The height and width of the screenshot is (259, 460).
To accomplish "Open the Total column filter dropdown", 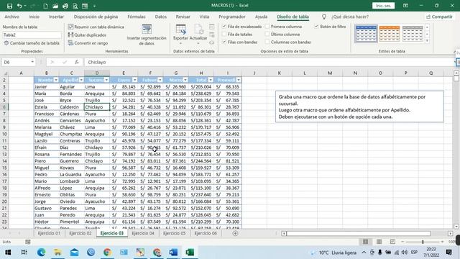I will point(211,80).
